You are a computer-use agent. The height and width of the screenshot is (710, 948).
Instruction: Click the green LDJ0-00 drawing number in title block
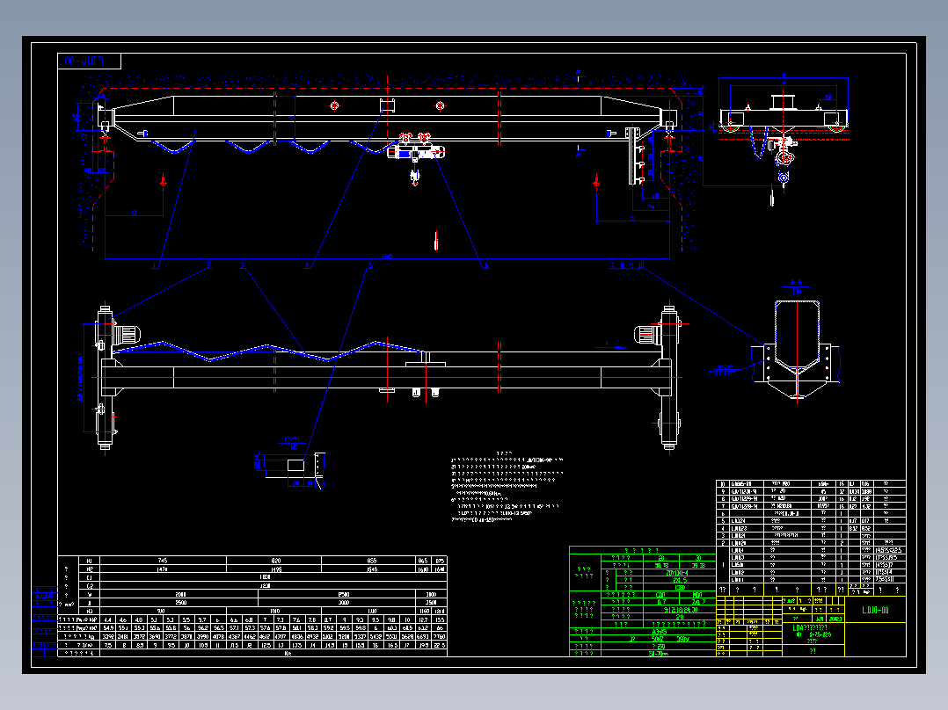[x=875, y=611]
